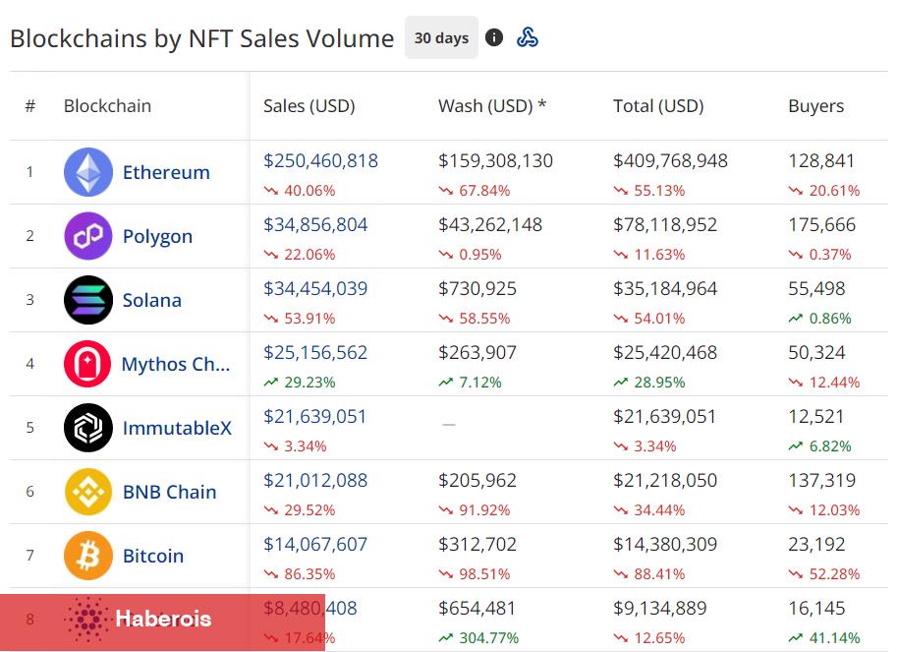
Task: Click the Blockchains by NFT Sales Volume heading
Action: point(202,38)
